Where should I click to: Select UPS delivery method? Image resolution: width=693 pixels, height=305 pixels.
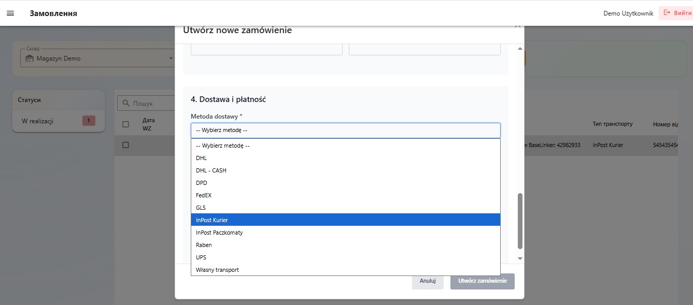click(x=346, y=257)
